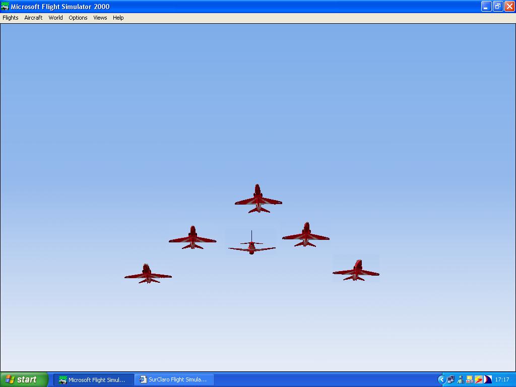Viewport: 516px width, 387px height.
Task: Switch to SurClaro Flight Simulator taskbar window
Action: click(174, 380)
